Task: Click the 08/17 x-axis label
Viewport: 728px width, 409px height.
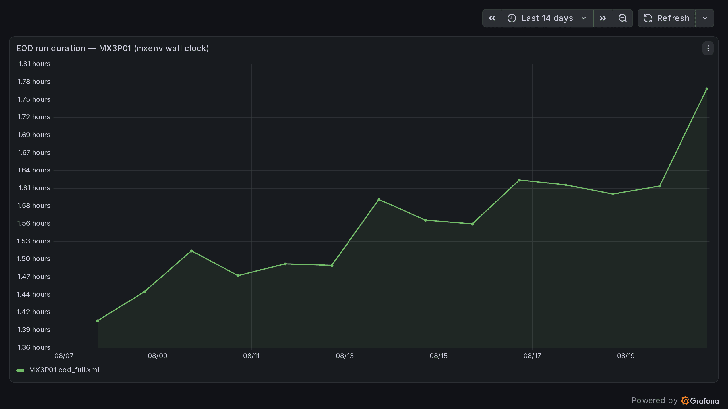Action: [532, 356]
